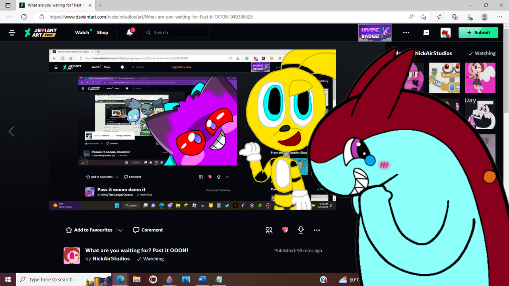Open Edge 'Settings and more' ellipsis menu
This screenshot has height=286, width=509.
[x=499, y=17]
